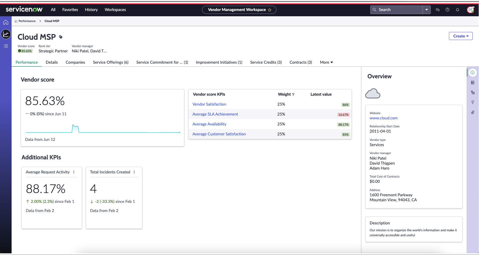This screenshot has height=255, width=479.
Task: Switch to the Details tab
Action: click(x=52, y=62)
